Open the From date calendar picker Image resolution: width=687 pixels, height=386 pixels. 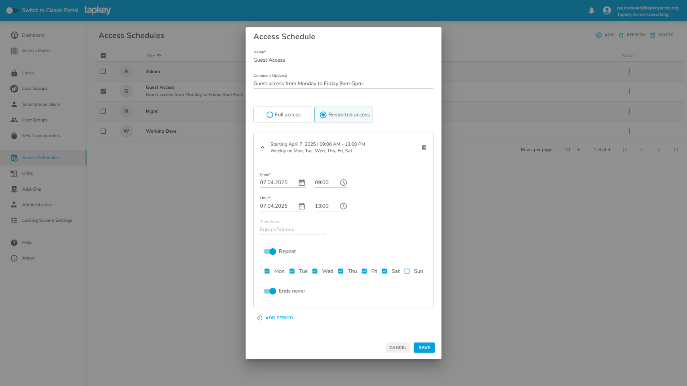302,183
